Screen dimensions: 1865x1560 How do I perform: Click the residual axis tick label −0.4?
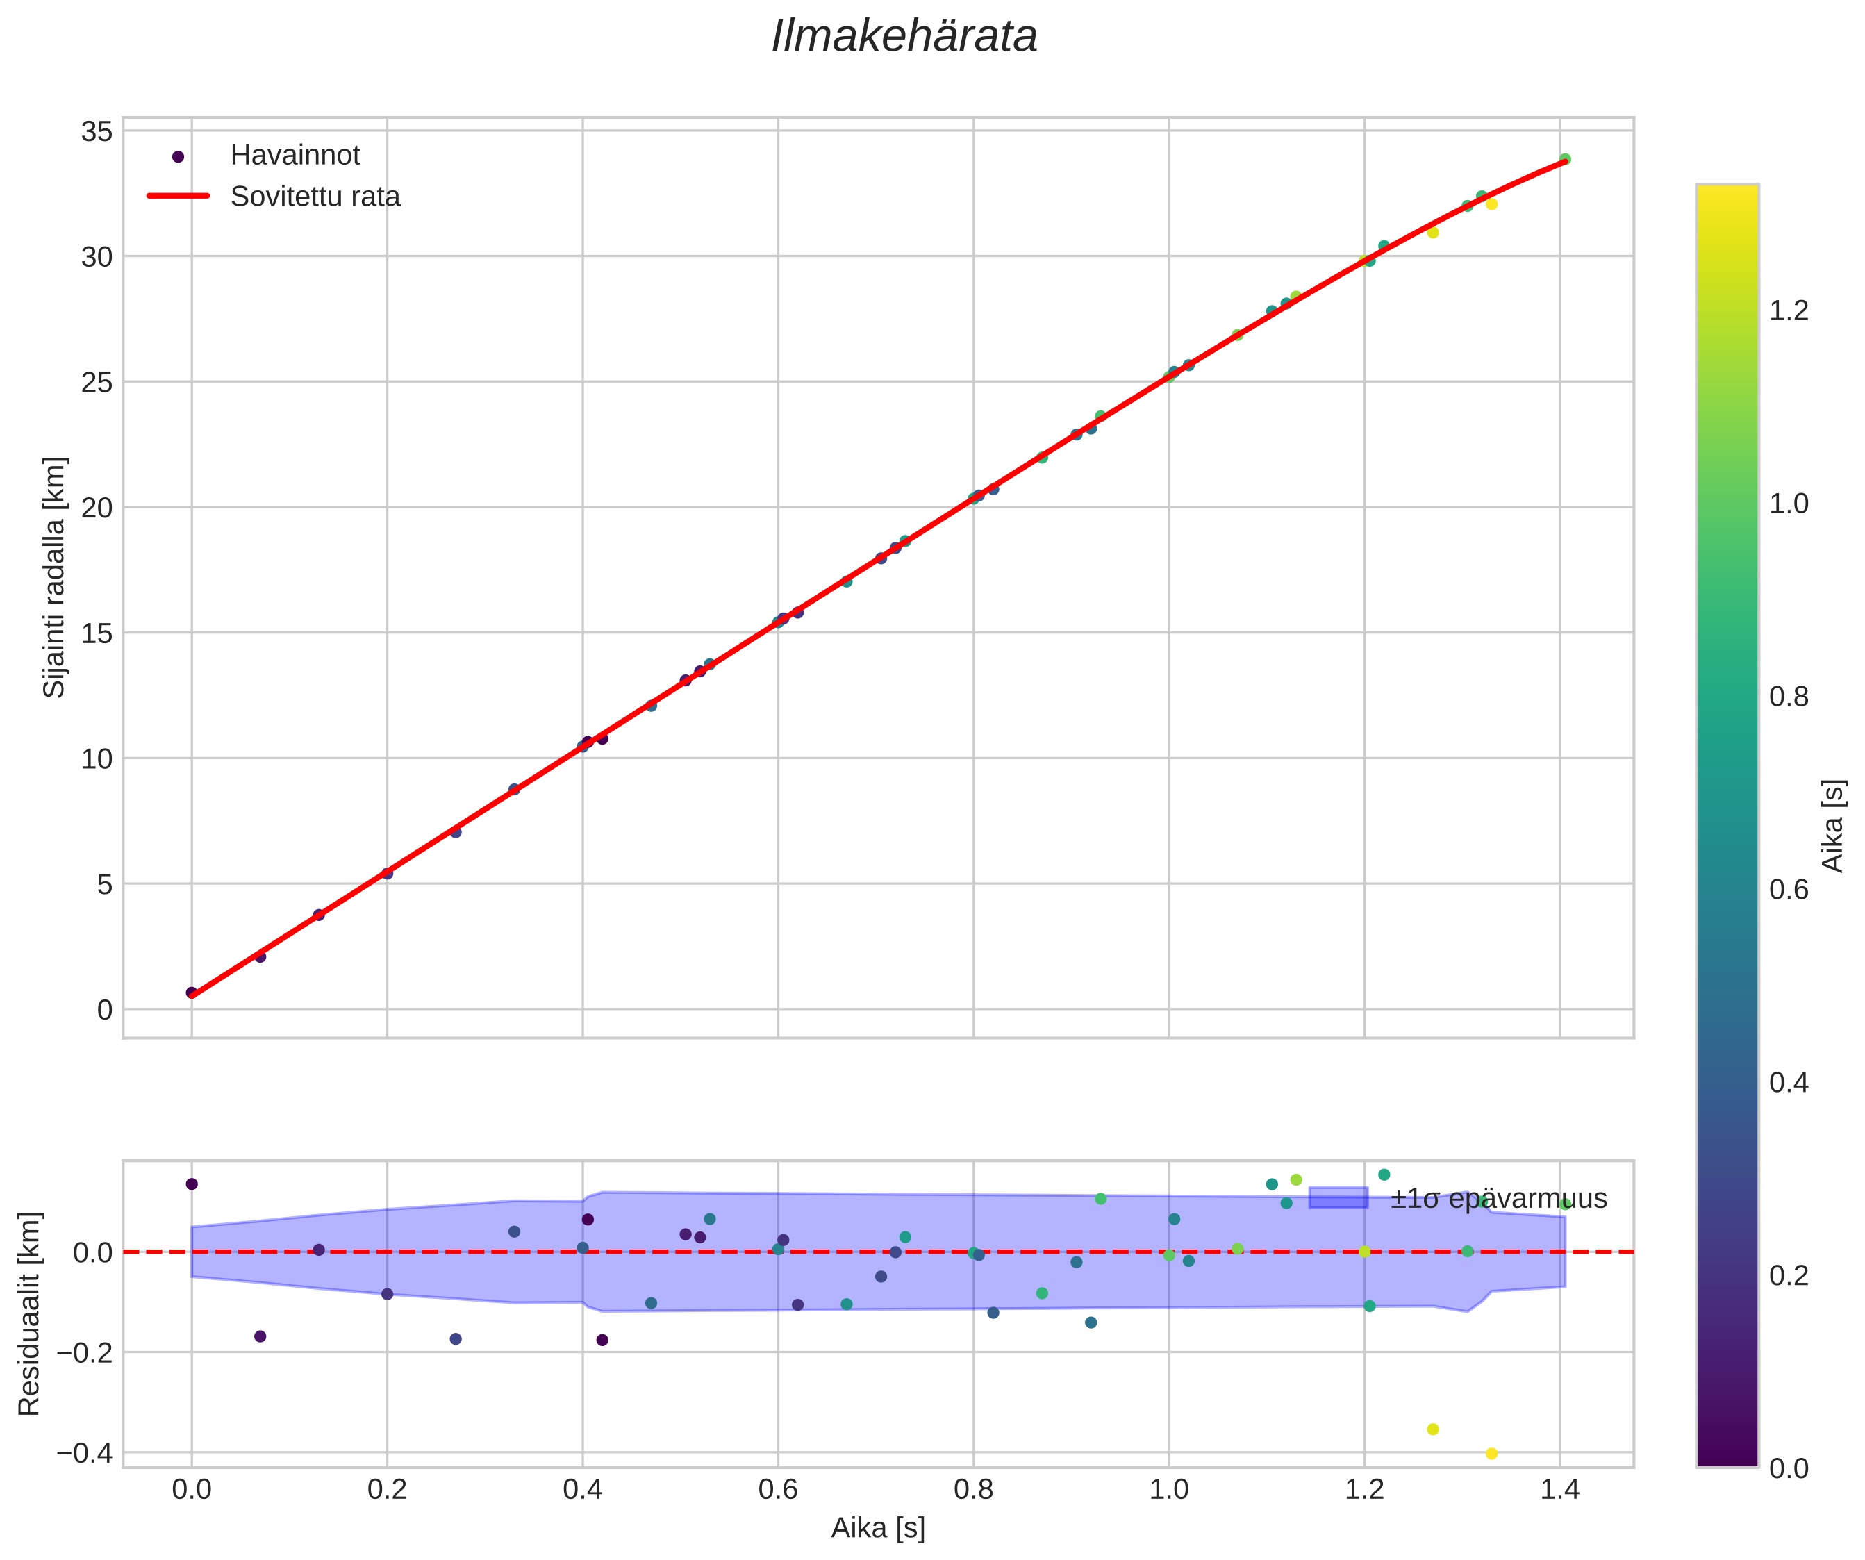[84, 1452]
